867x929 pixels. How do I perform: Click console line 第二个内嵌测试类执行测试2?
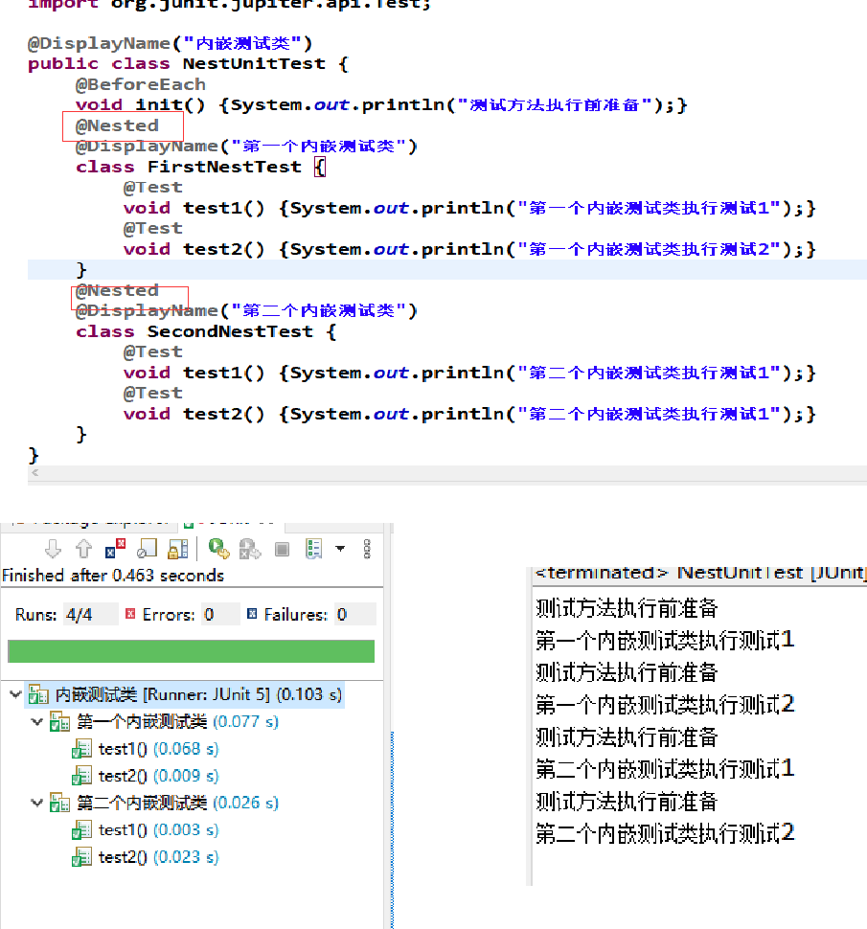tap(665, 833)
